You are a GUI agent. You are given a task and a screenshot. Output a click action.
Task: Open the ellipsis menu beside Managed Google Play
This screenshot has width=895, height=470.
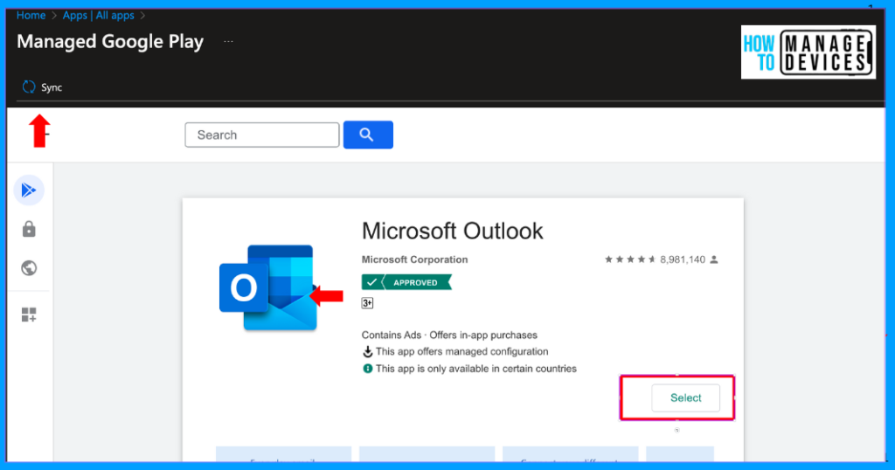tap(228, 42)
